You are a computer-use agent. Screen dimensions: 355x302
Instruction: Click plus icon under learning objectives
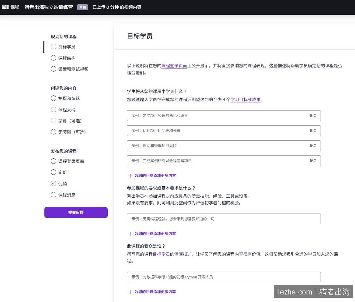[130, 176]
